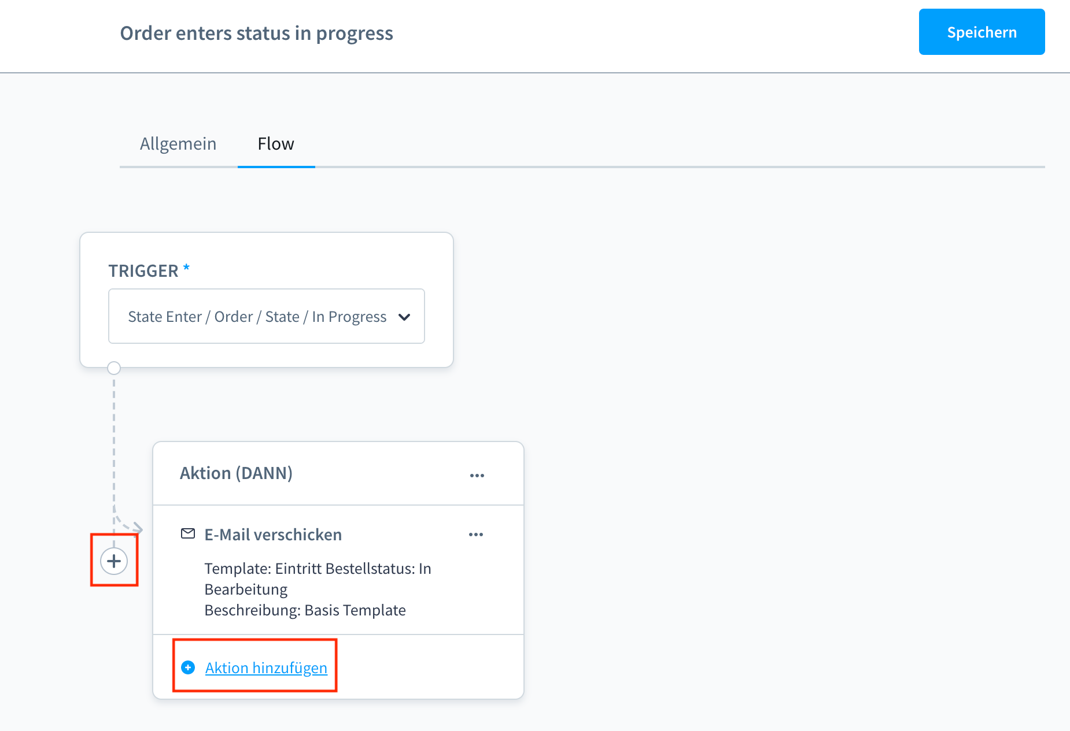Click the E-Mail verschicken label

tap(273, 535)
